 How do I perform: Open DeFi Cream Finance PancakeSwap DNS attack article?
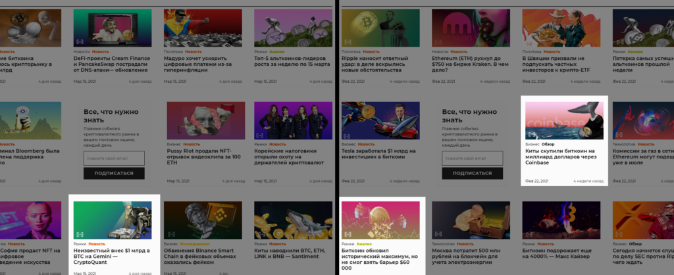pos(112,64)
